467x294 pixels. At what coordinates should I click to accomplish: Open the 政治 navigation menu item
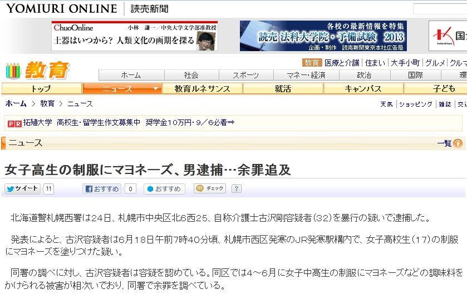click(x=364, y=75)
